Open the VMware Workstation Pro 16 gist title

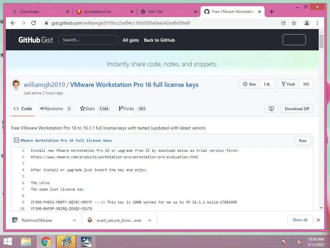click(x=134, y=85)
